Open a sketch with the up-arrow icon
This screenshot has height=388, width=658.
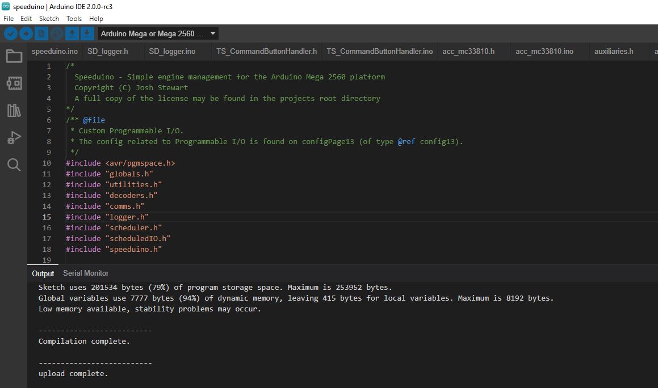[72, 33]
